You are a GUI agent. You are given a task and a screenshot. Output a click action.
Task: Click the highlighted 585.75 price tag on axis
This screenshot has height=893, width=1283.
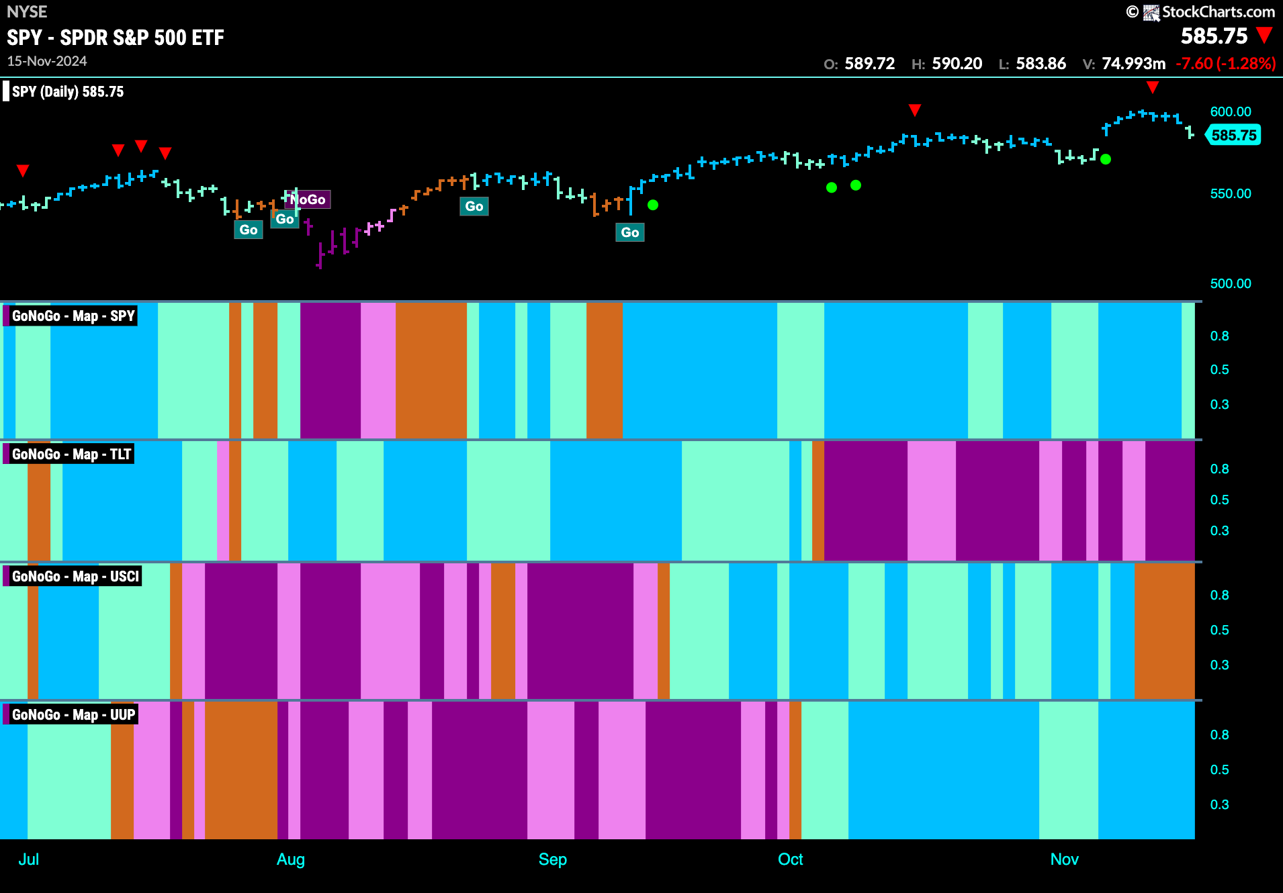tap(1233, 135)
